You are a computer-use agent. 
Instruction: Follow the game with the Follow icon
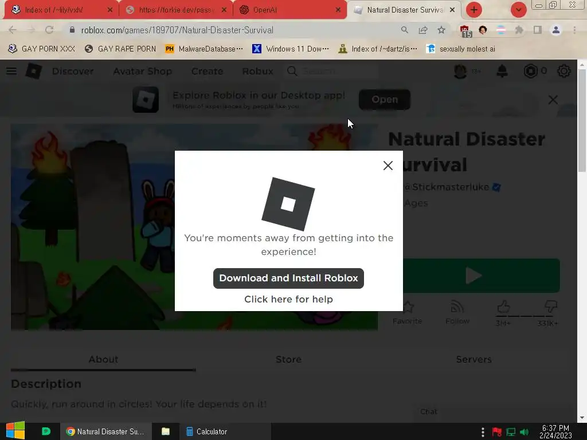pyautogui.click(x=457, y=312)
